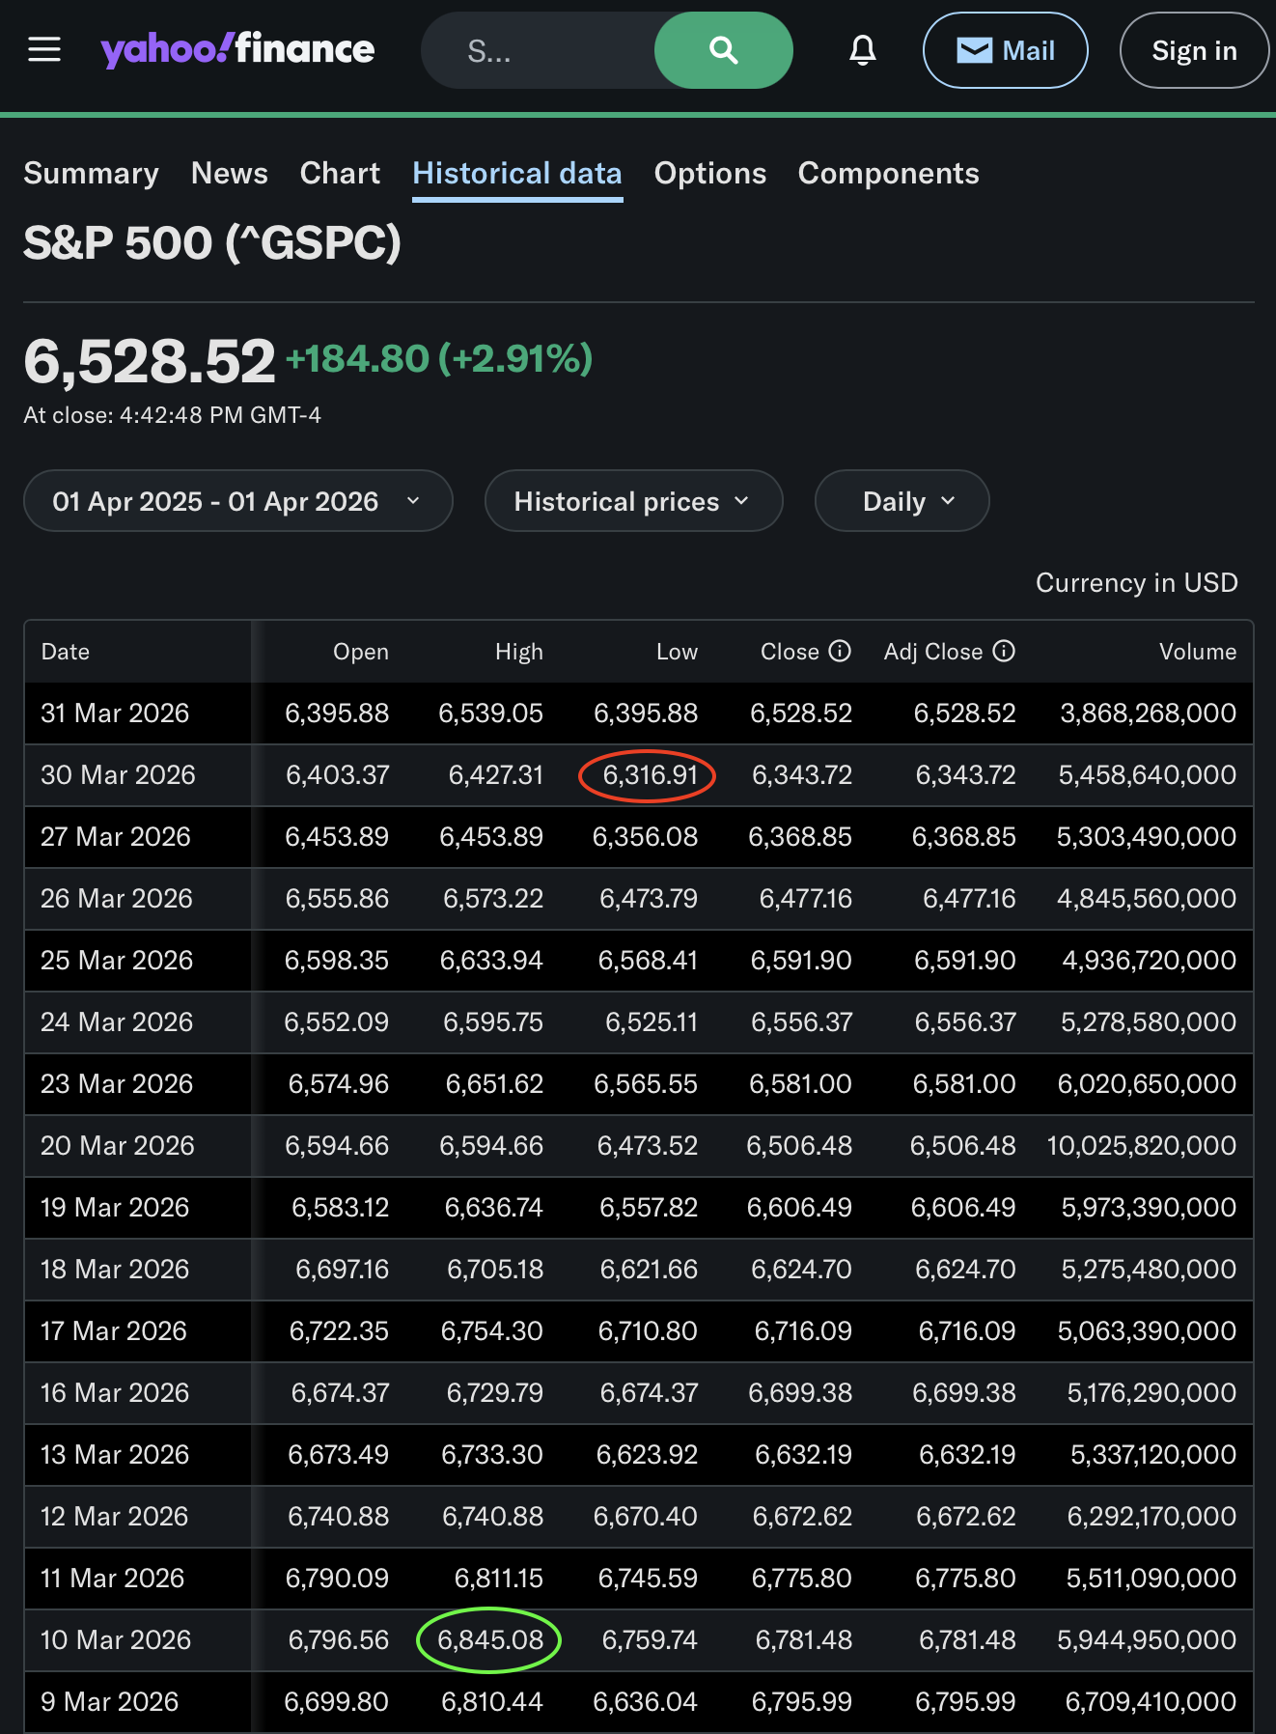
Task: Open the hamburger navigation menu
Action: point(44,49)
